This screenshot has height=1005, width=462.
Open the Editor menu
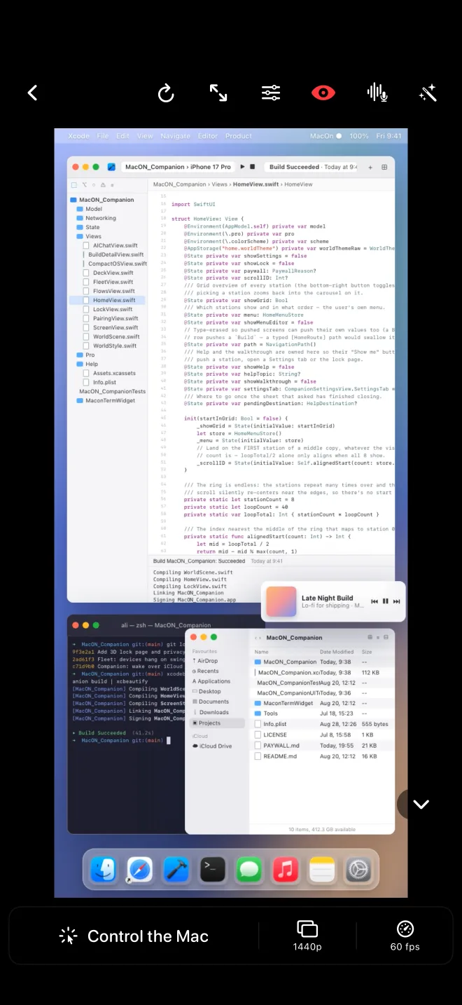click(208, 136)
